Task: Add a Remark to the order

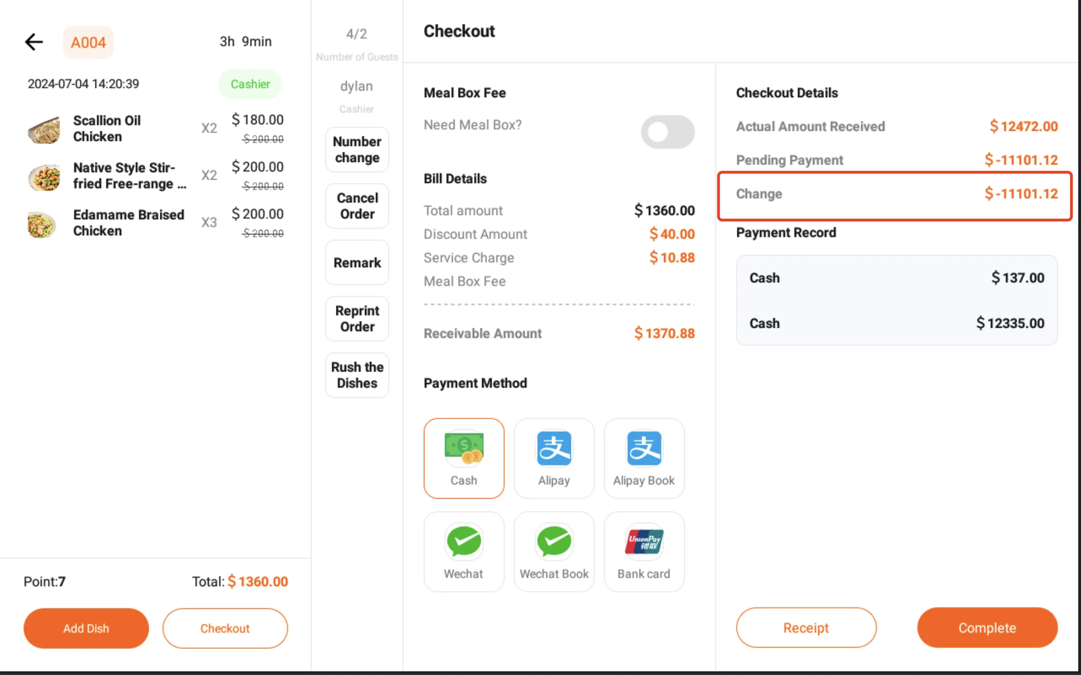Action: (x=357, y=262)
